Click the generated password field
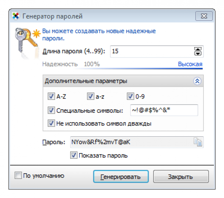The height and width of the screenshot is (198, 224). pyautogui.click(x=137, y=142)
